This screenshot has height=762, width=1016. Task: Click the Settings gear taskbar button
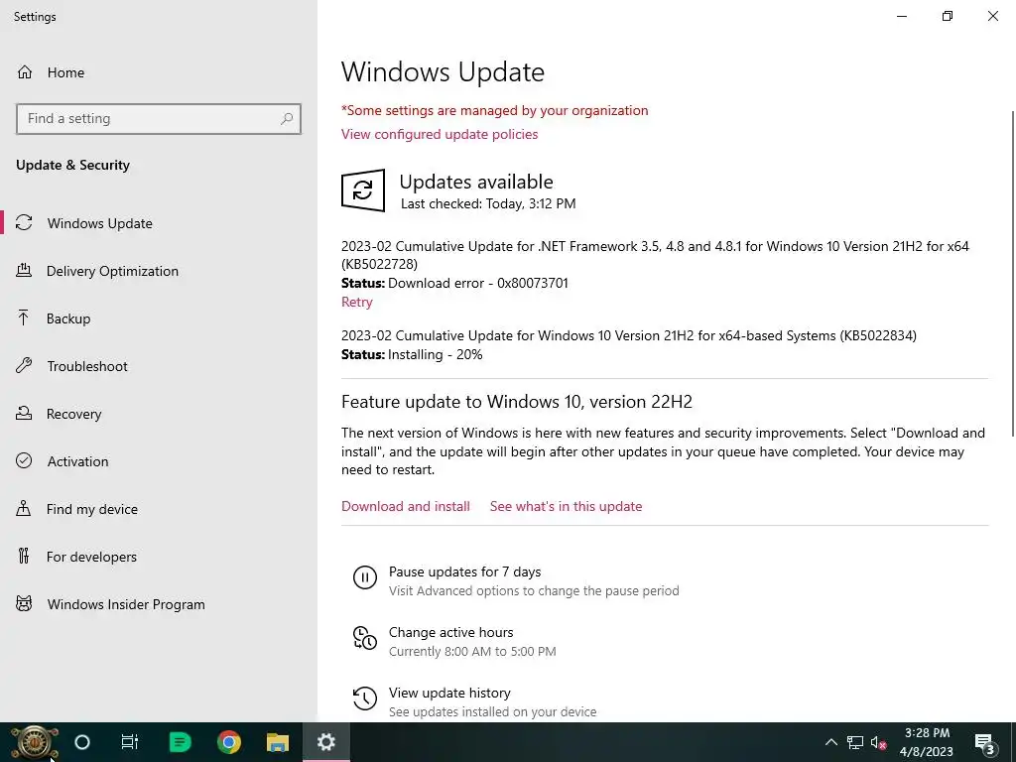325,742
